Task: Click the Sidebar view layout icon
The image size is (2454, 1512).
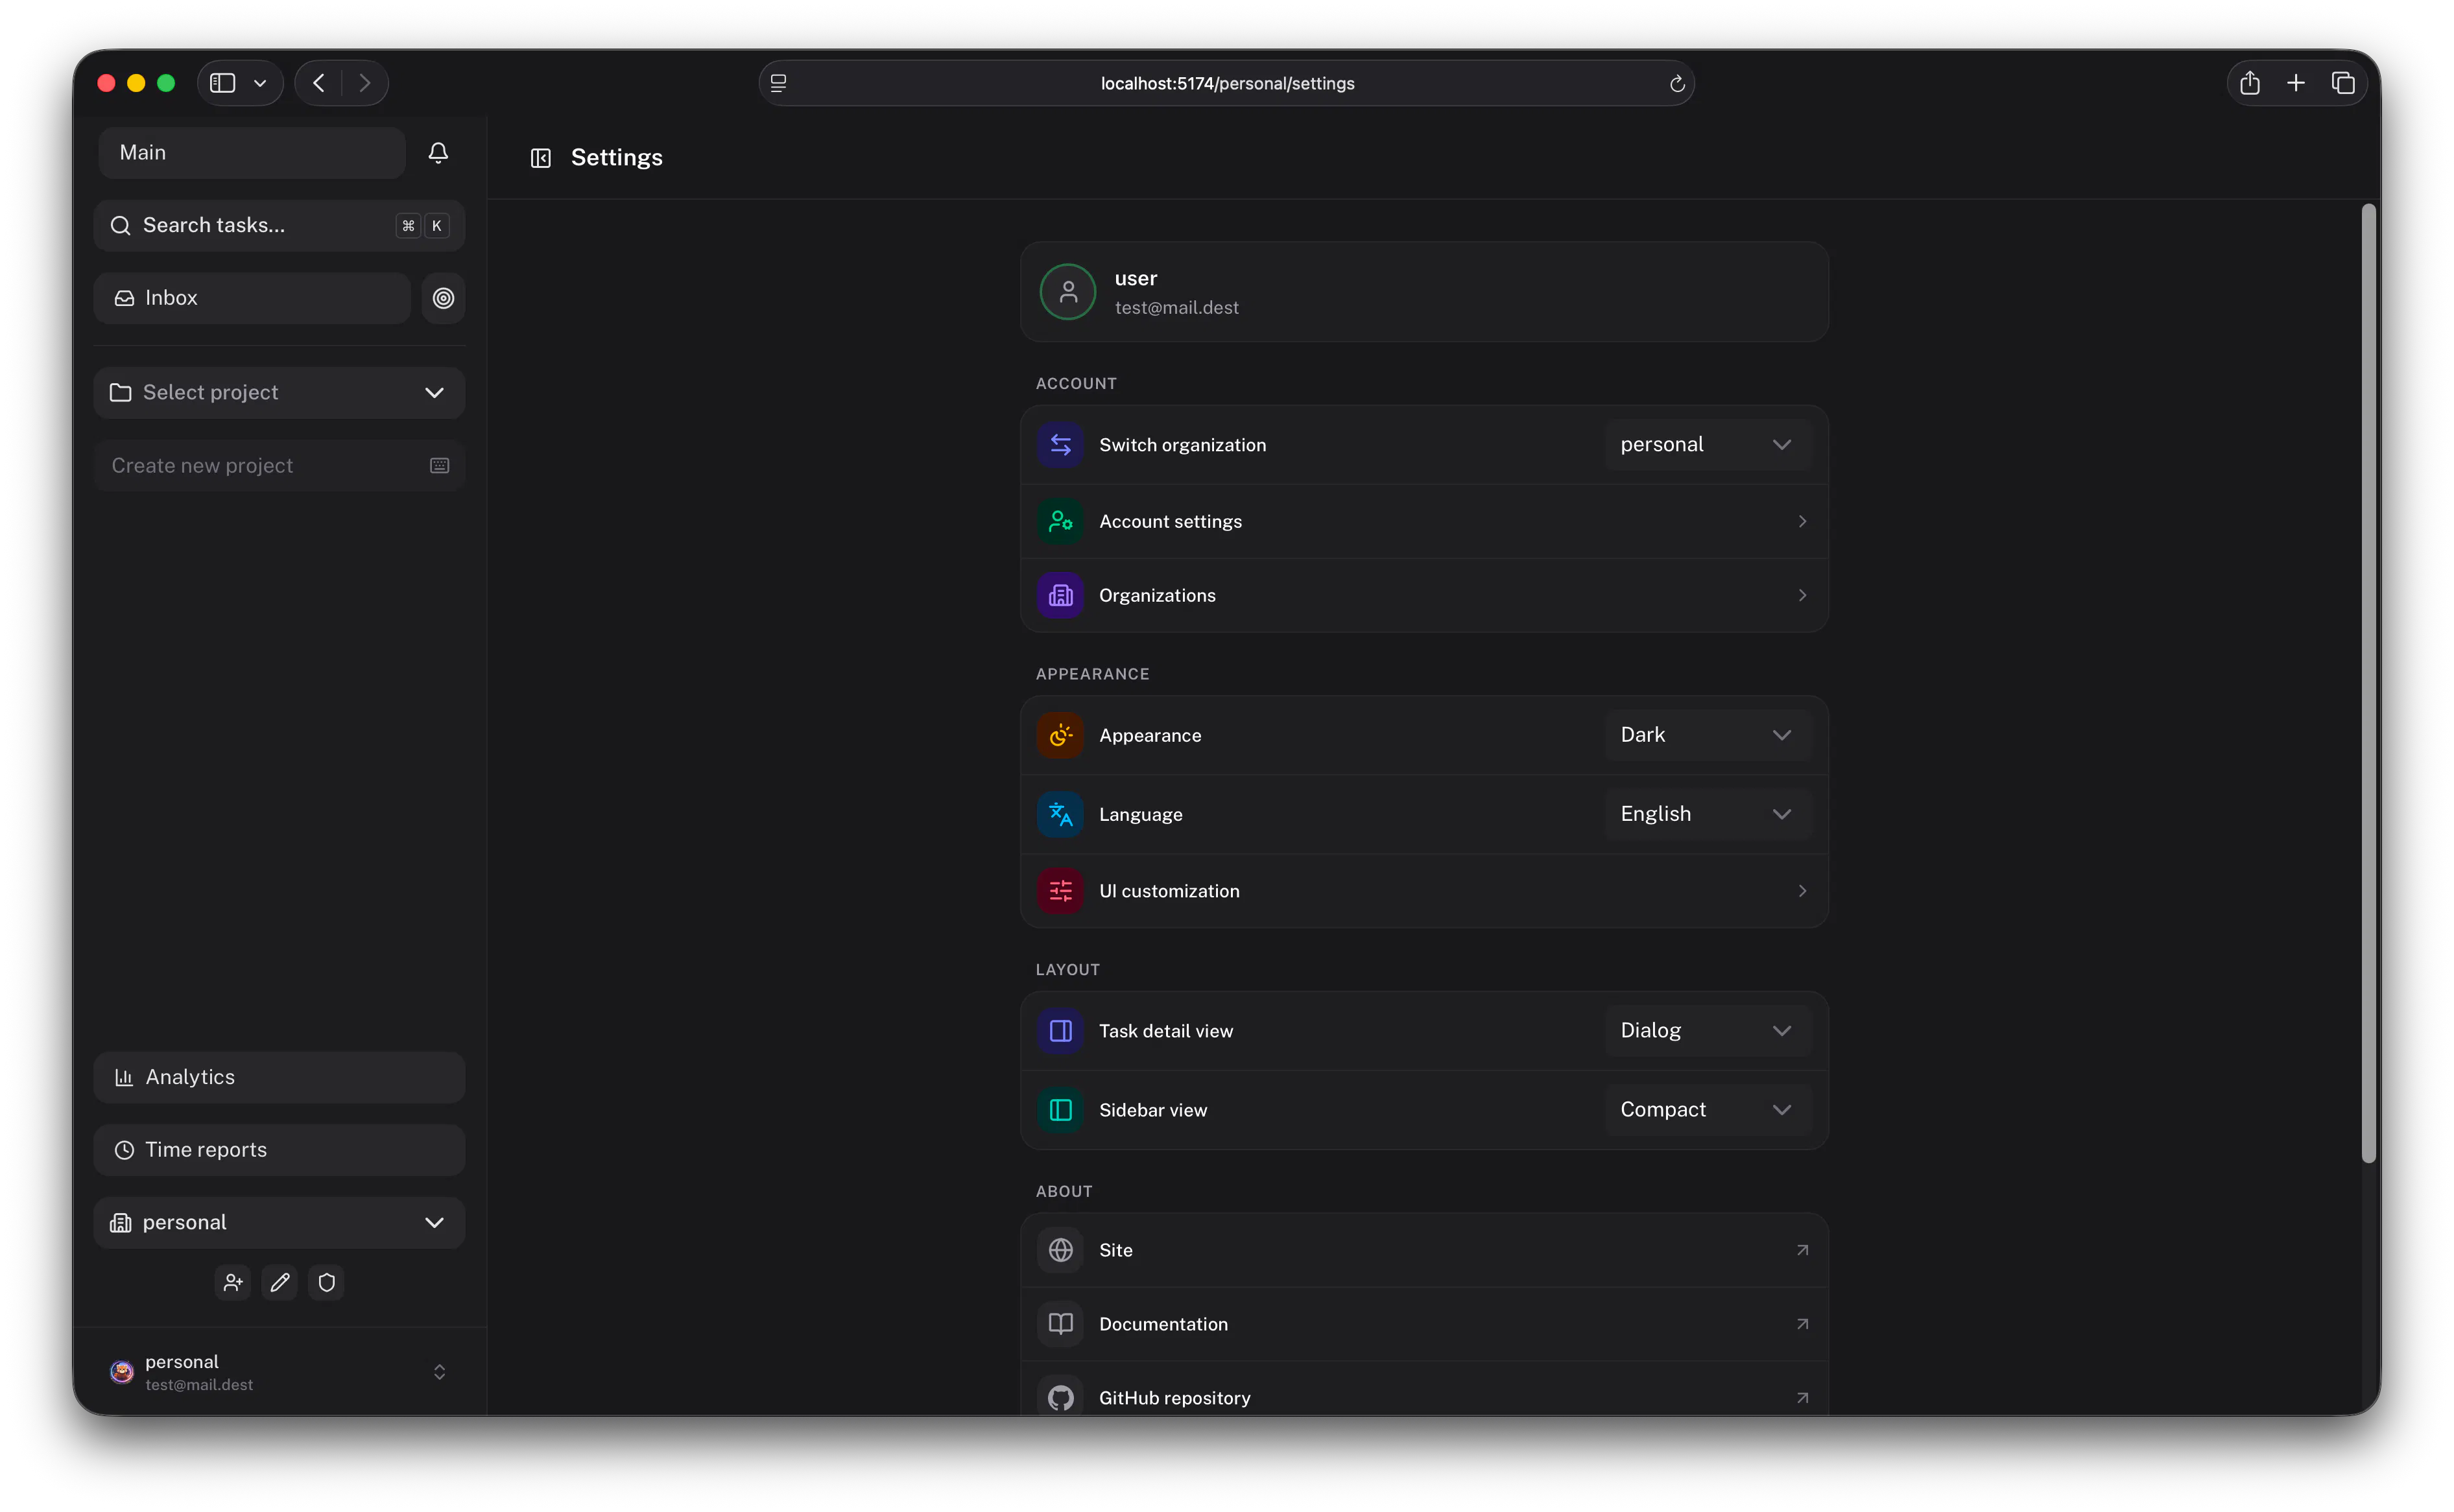Action: point(1061,1110)
